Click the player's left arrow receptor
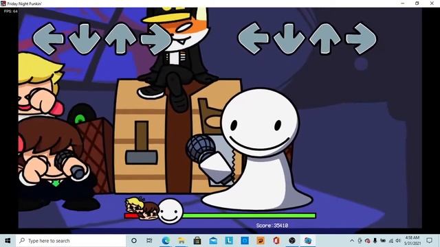The width and height of the screenshot is (440, 247). (x=254, y=38)
